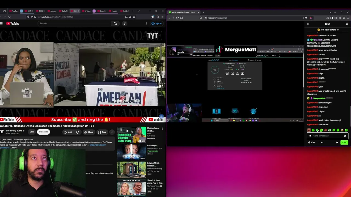
Task: Open the Firefox account icon in YouTube window
Action: click(153, 17)
